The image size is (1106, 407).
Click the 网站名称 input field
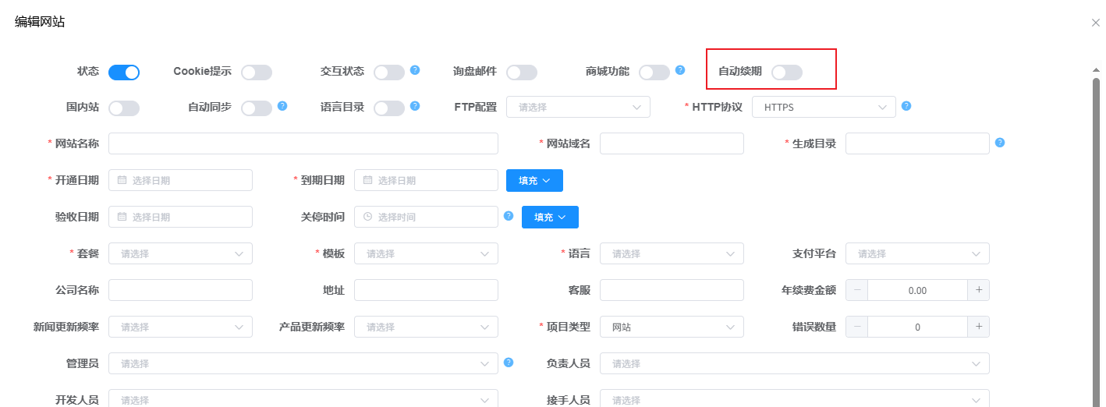[303, 143]
